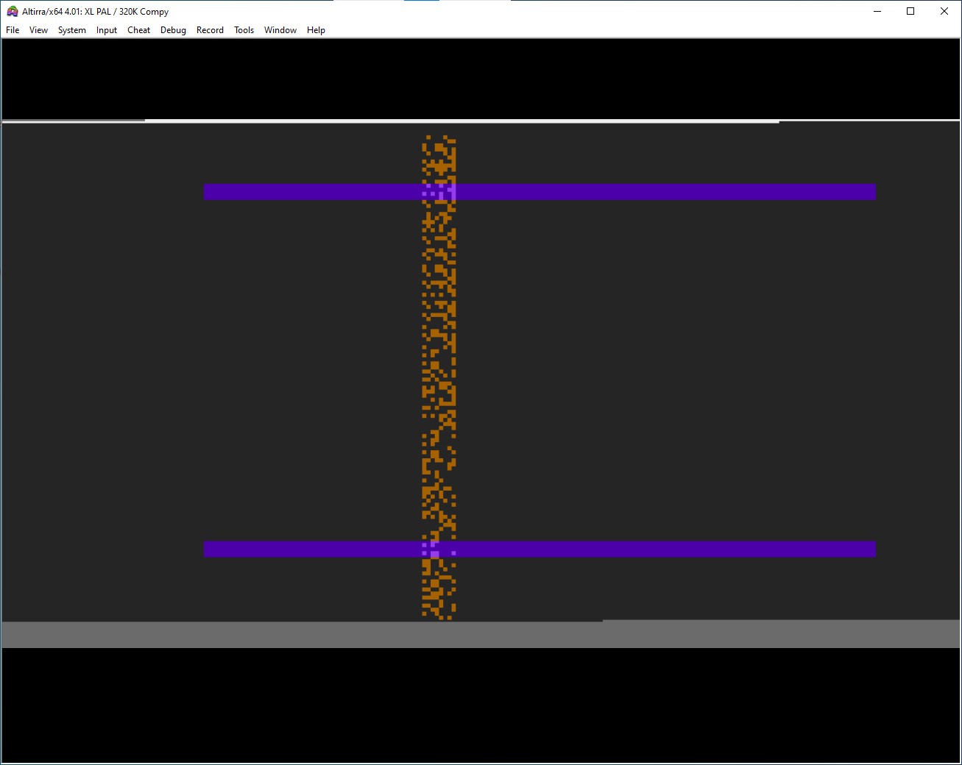Maximize the Altirra window
This screenshot has width=962, height=765.
pos(910,11)
